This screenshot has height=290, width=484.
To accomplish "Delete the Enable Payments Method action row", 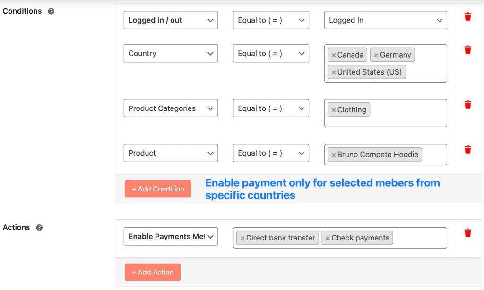I will pyautogui.click(x=467, y=233).
